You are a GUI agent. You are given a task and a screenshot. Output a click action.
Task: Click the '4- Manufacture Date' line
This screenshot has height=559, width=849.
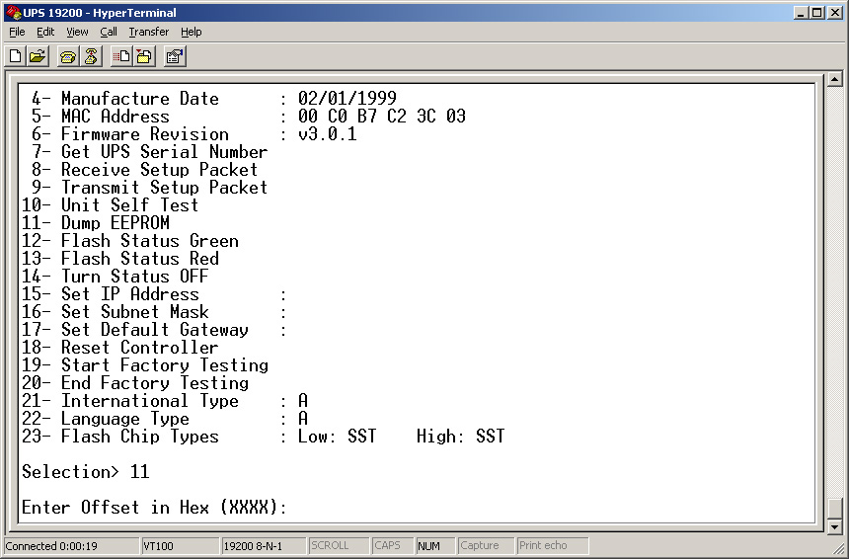coord(214,99)
